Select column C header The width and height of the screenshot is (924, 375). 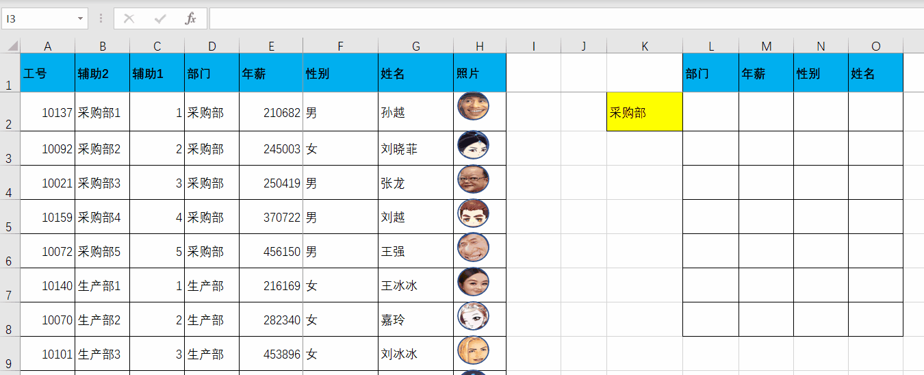click(157, 46)
